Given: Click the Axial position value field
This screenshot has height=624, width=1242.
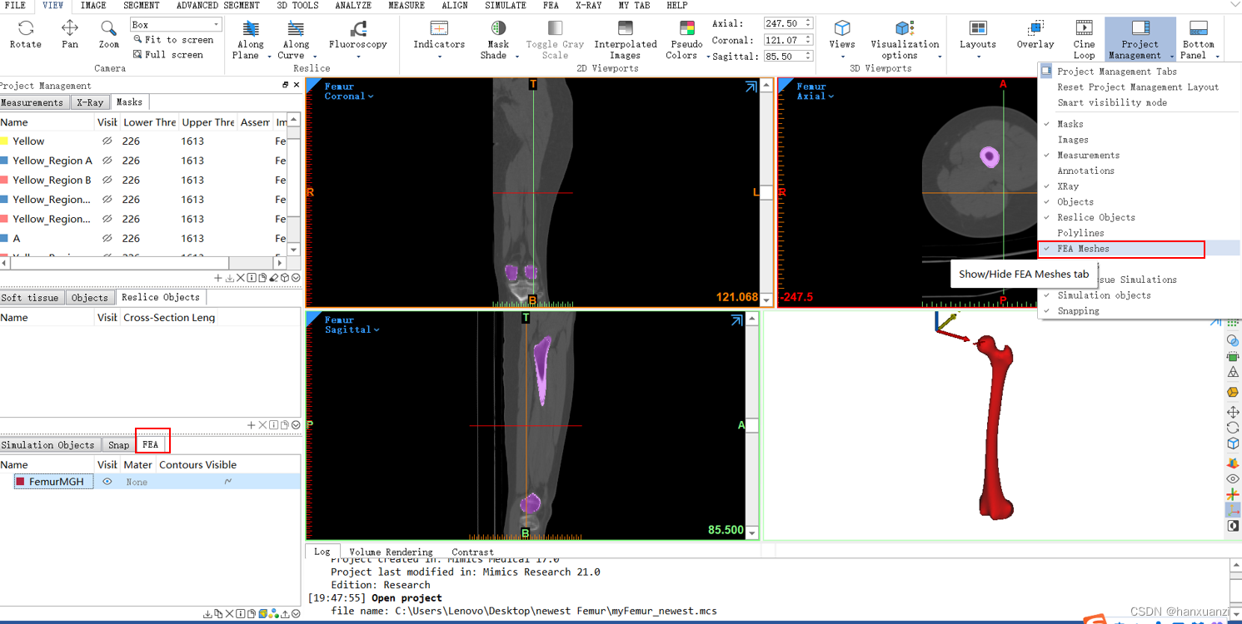Looking at the screenshot, I should tap(782, 24).
